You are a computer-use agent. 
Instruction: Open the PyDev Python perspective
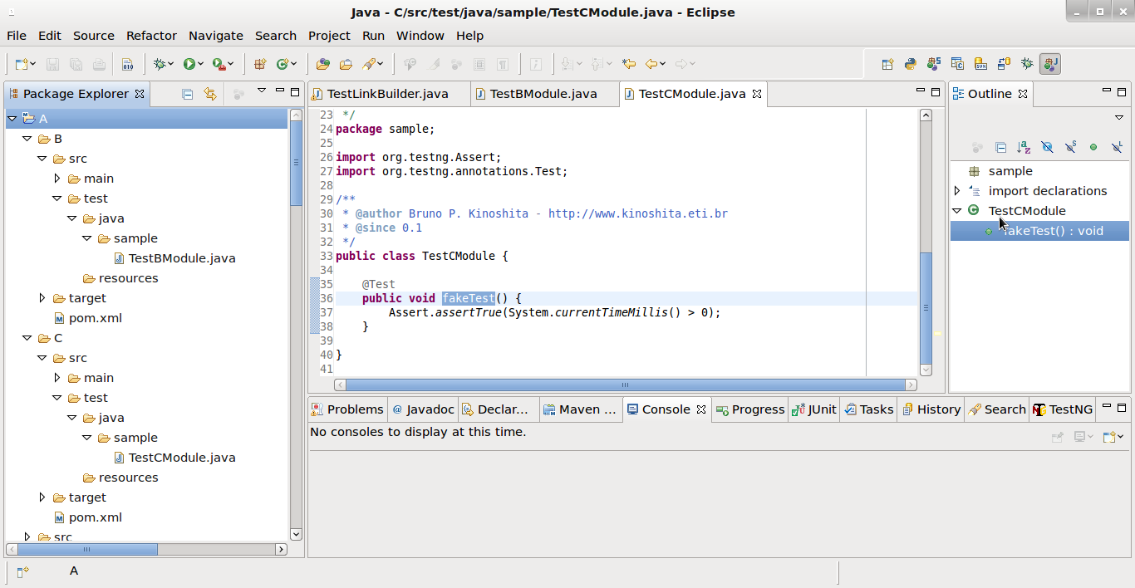pyautogui.click(x=911, y=64)
